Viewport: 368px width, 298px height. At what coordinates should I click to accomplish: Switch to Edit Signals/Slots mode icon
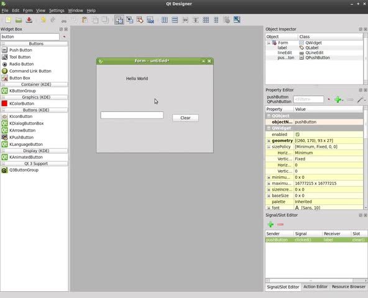tap(129, 20)
